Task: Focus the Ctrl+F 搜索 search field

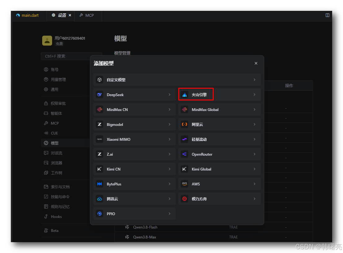Action: (71, 56)
